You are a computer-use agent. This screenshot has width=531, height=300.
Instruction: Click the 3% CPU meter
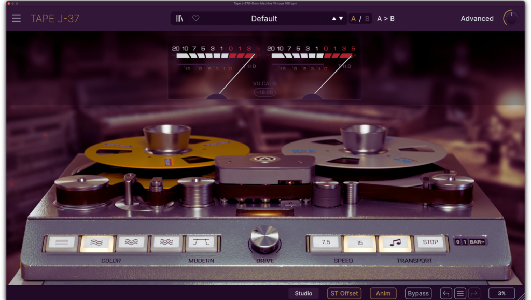pyautogui.click(x=501, y=293)
